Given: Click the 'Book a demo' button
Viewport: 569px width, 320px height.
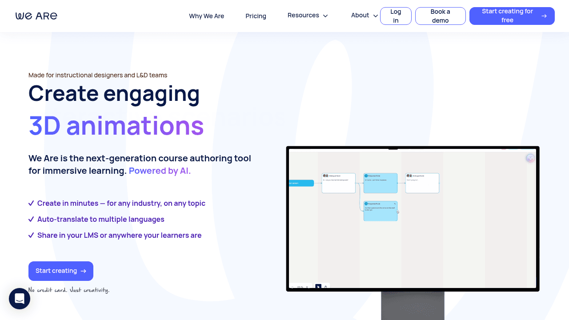Looking at the screenshot, I should coord(440,16).
